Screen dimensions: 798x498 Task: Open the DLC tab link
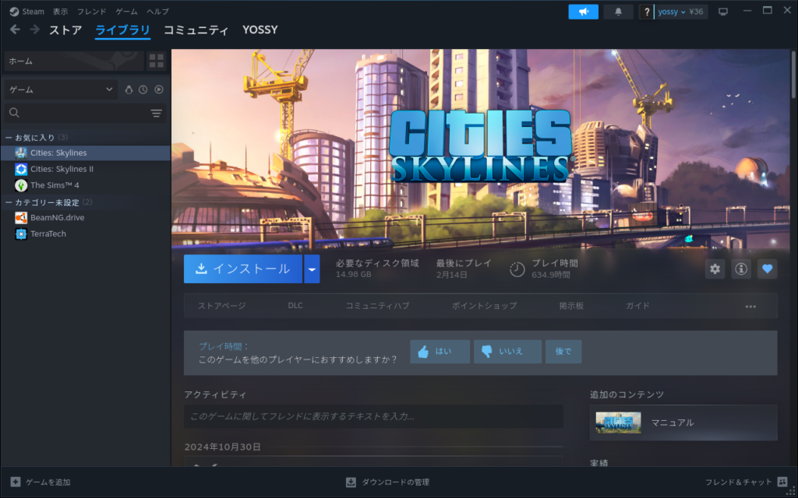295,306
